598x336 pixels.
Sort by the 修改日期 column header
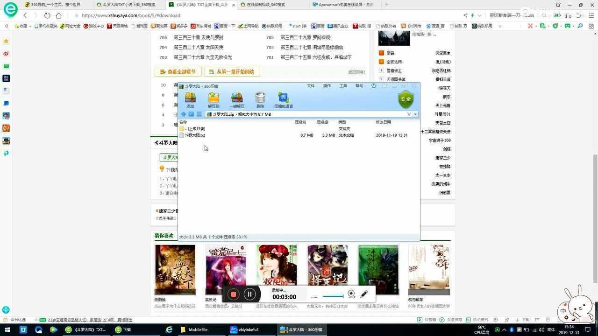(x=383, y=122)
